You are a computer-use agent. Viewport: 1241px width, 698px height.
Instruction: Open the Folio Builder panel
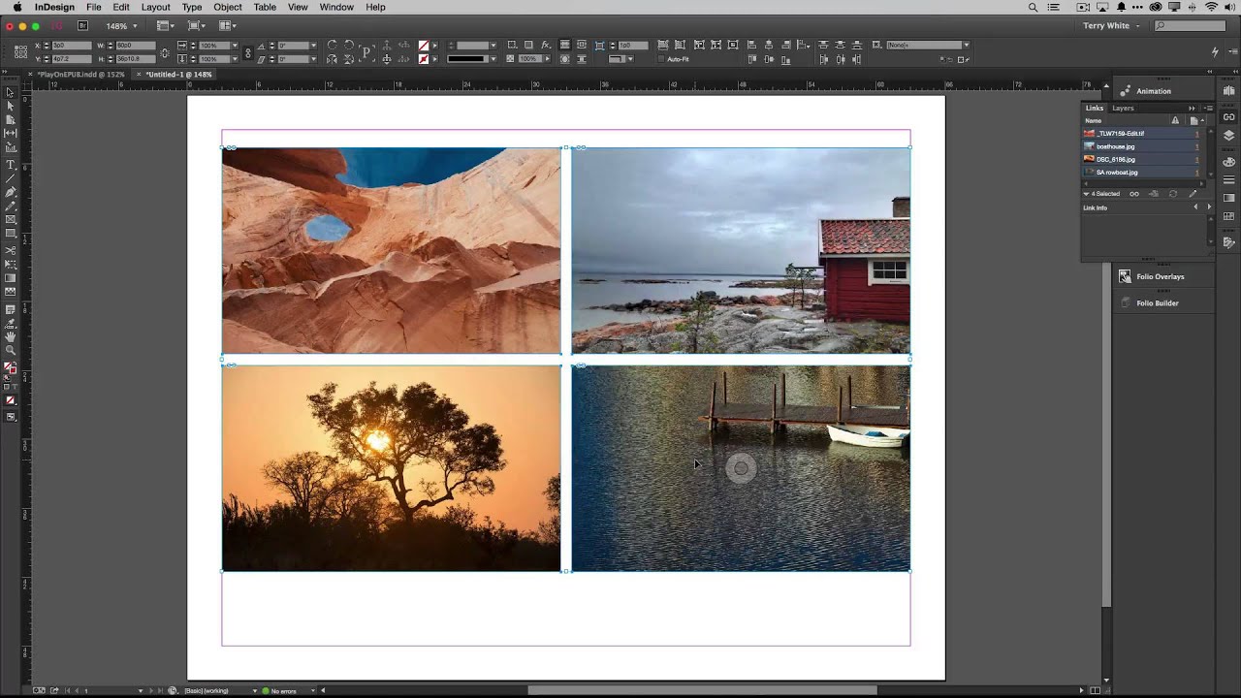1157,302
